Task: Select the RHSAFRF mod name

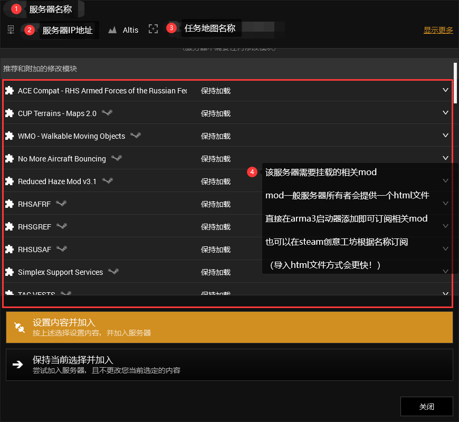Action: click(x=34, y=204)
